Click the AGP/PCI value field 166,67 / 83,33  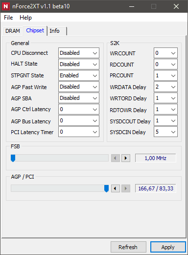(x=156, y=188)
